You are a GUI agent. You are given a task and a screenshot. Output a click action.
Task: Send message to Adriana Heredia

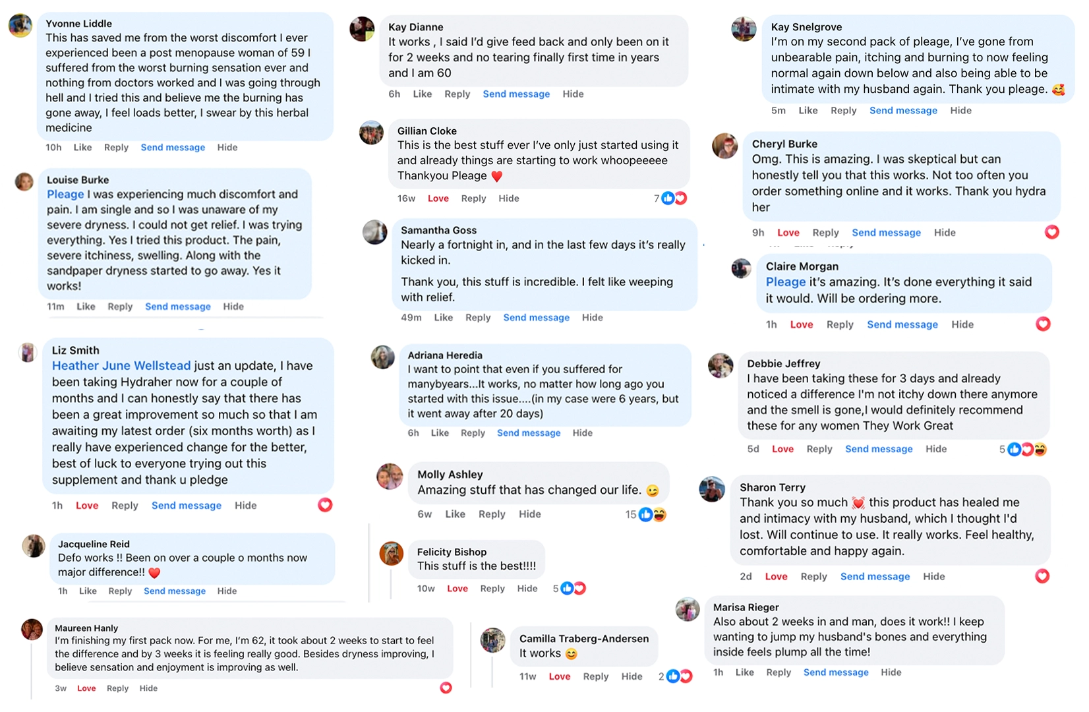tap(529, 433)
